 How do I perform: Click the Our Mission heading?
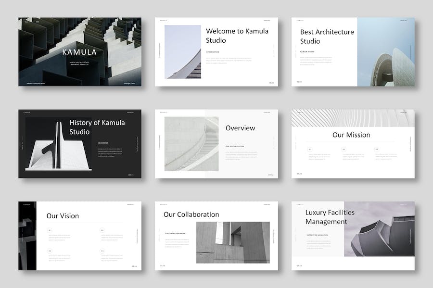pos(351,135)
